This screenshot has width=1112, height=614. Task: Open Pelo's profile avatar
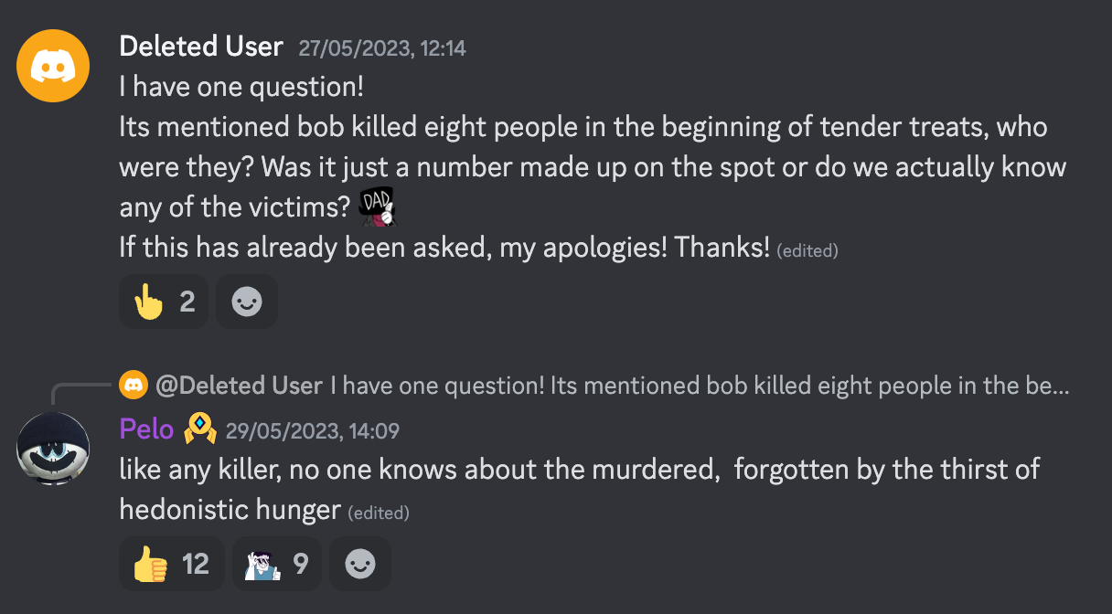53,449
